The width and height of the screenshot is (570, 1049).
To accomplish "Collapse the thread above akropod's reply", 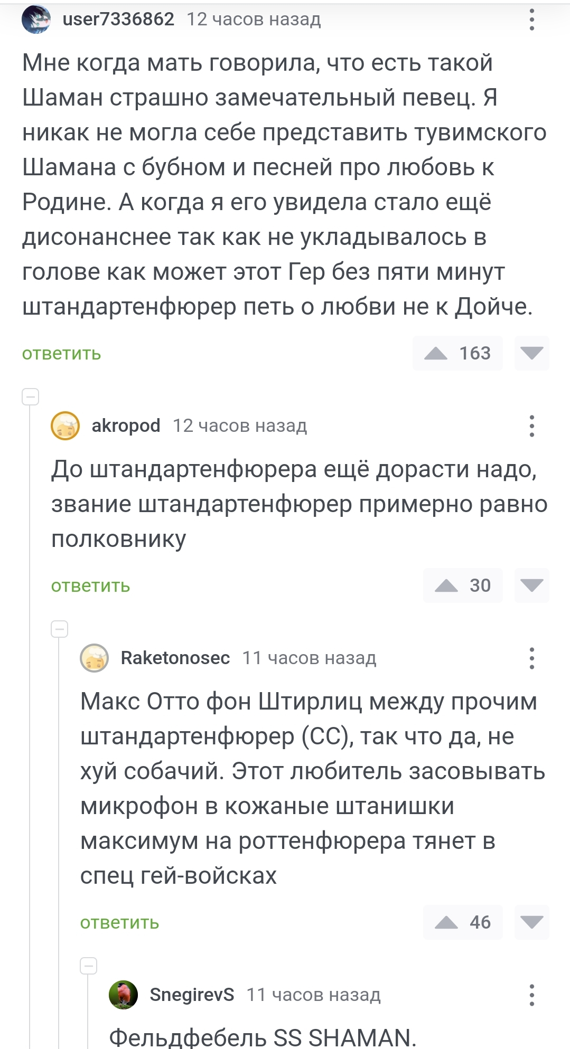I will click(x=31, y=396).
